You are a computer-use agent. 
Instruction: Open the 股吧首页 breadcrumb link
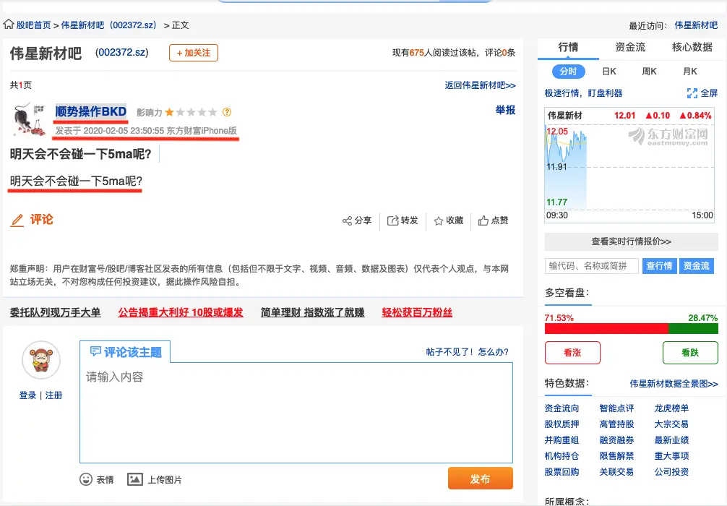tap(33, 25)
